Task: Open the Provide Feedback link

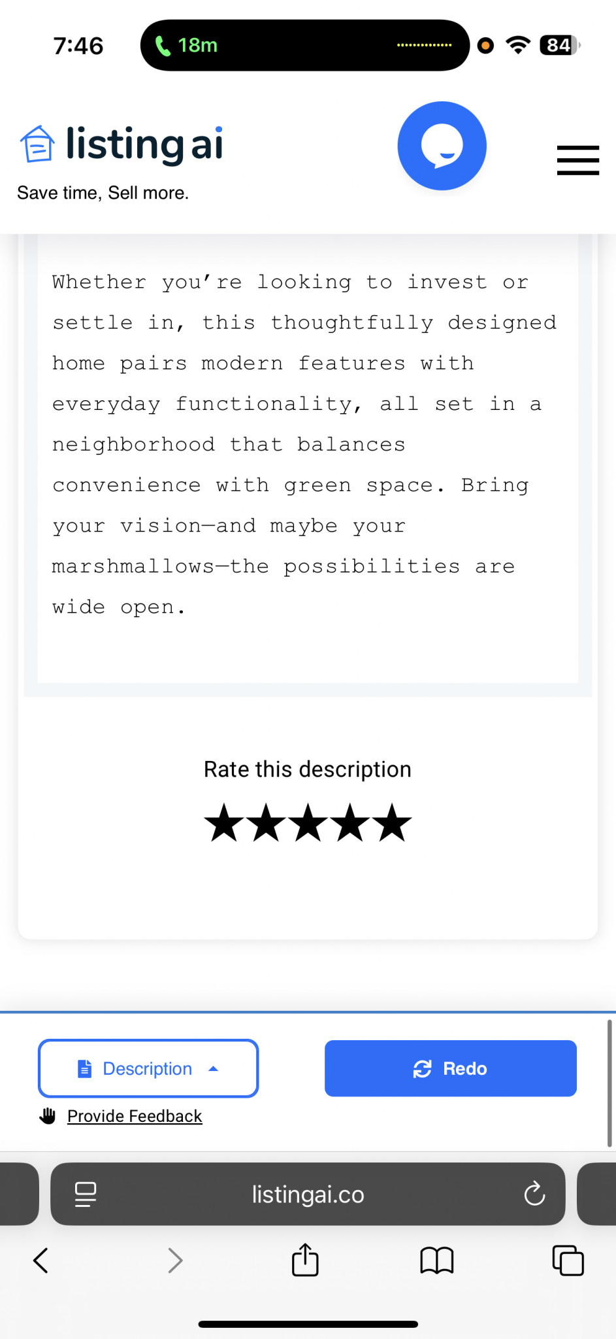Action: tap(135, 1116)
